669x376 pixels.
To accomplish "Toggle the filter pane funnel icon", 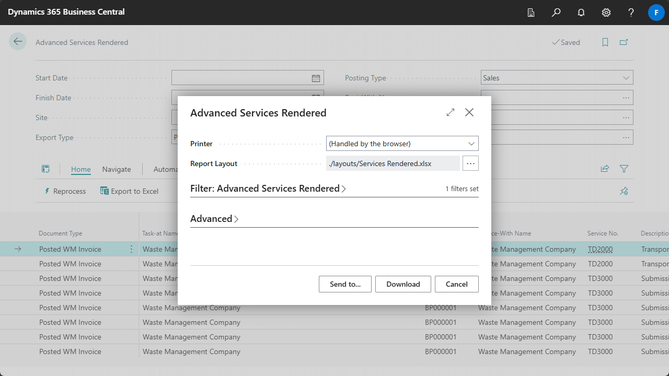I will pos(624,169).
